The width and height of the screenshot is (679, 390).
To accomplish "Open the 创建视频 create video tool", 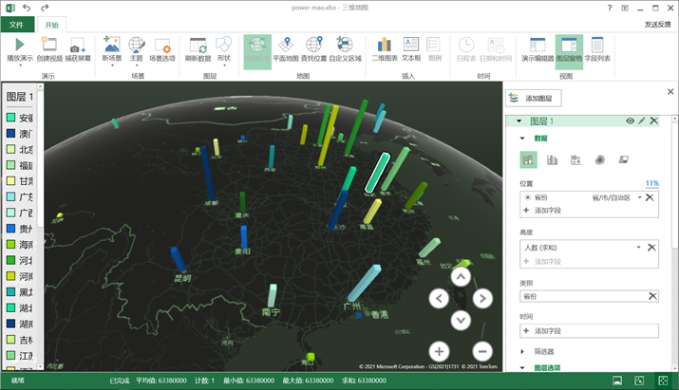I will [49, 45].
